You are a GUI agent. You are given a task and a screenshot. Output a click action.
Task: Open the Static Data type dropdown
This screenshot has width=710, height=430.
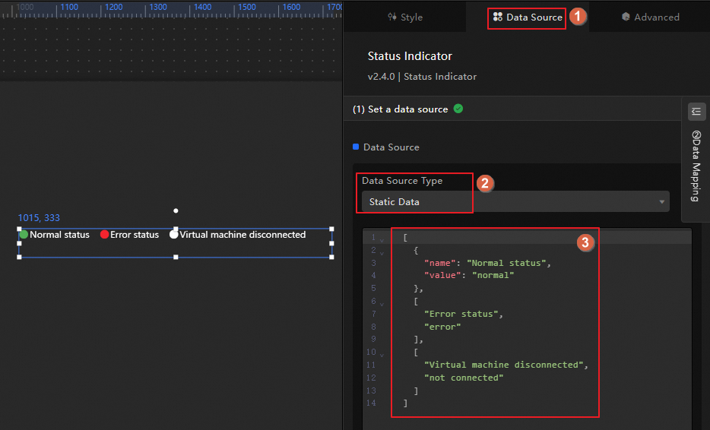511,201
